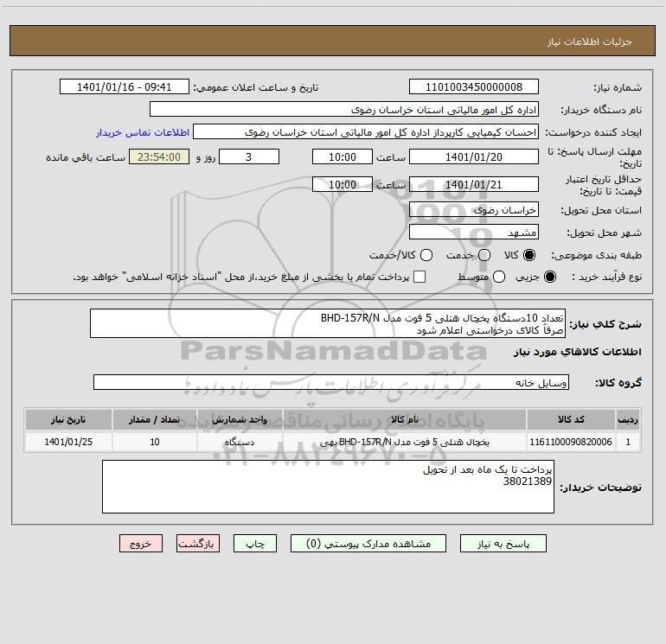The image size is (666, 644).
Task: Click the response deadline hour field 10:00
Action: [x=343, y=156]
